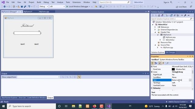The width and height of the screenshot is (195, 109).
Task: Open the Error List tab
Action: (22, 97)
